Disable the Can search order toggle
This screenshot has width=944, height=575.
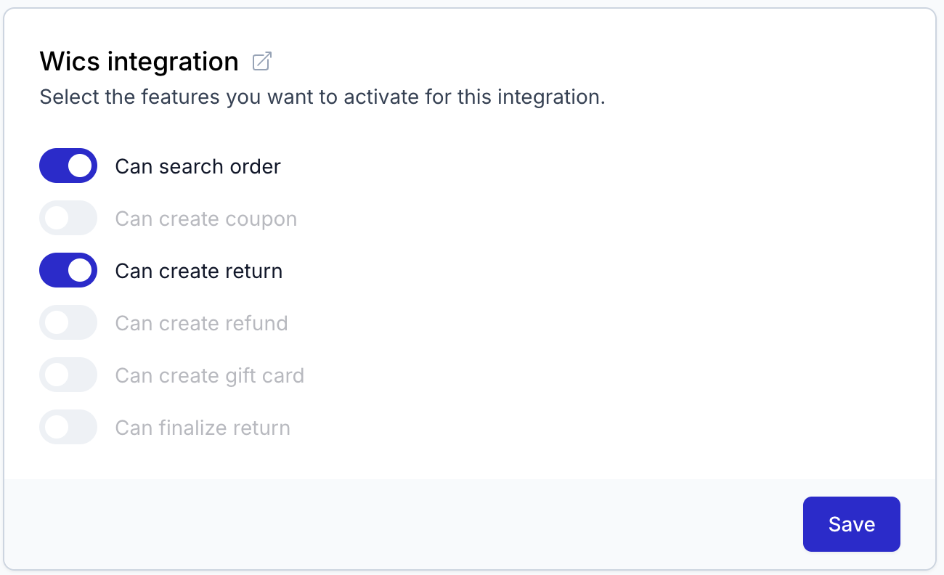click(x=68, y=166)
